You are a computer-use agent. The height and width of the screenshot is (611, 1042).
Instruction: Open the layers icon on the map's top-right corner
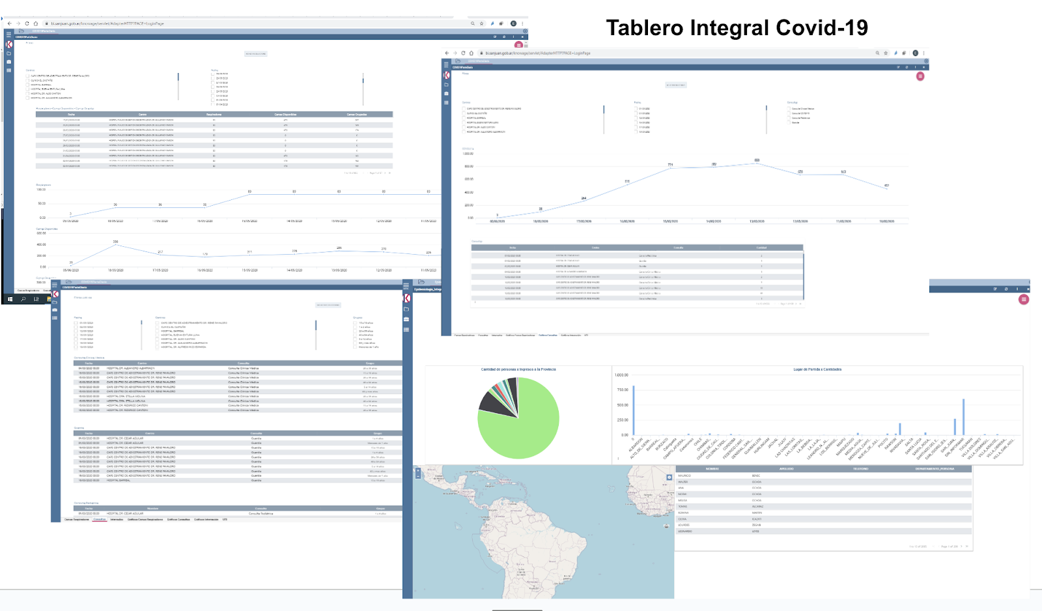[669, 477]
